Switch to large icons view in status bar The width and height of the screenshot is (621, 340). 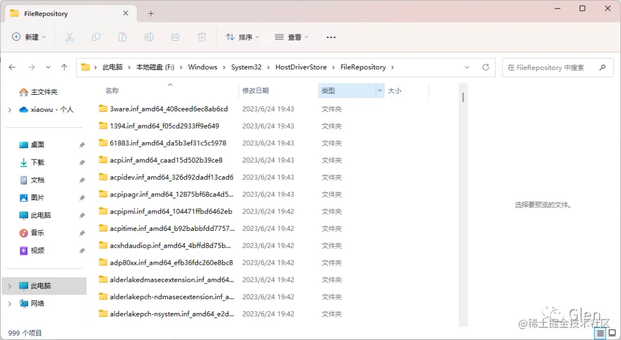click(612, 333)
